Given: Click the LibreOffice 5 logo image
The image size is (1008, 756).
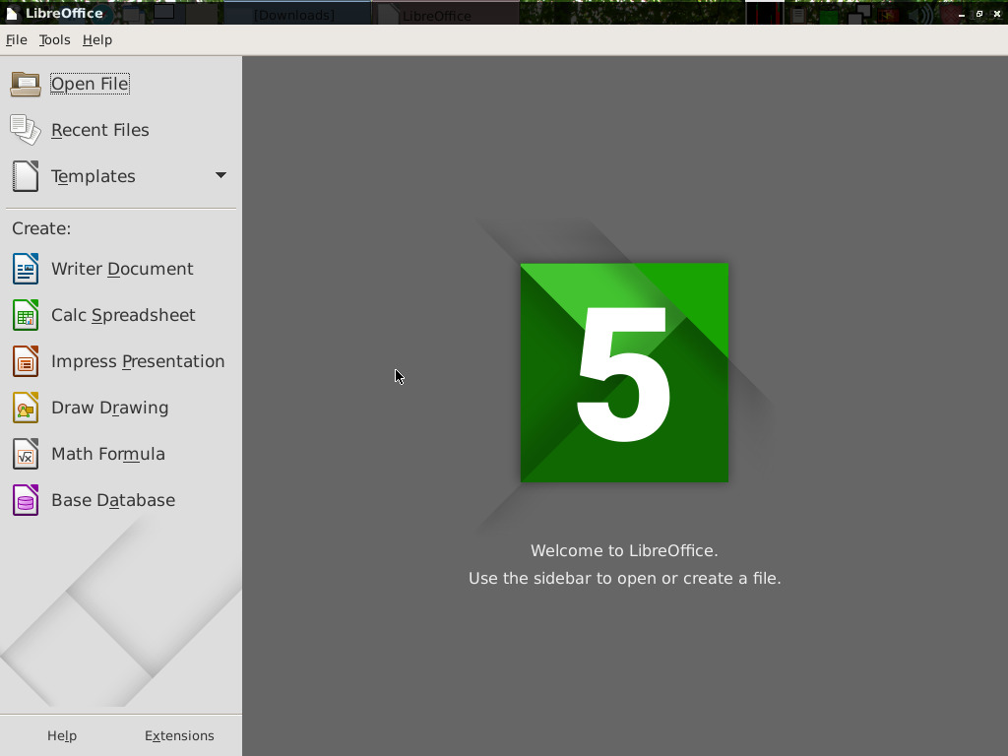Looking at the screenshot, I should pos(624,372).
